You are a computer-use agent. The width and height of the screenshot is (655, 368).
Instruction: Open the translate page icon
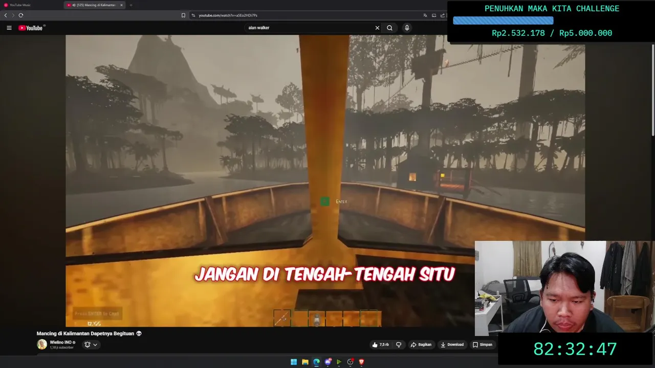[x=425, y=15]
